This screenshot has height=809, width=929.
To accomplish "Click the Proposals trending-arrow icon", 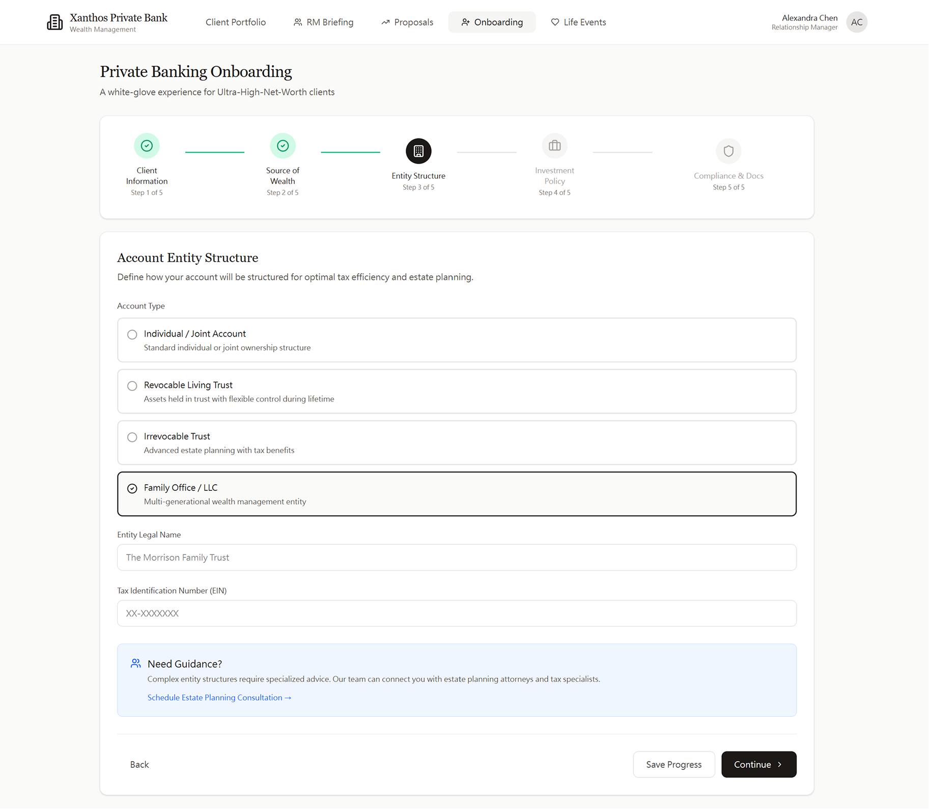I will coord(386,22).
